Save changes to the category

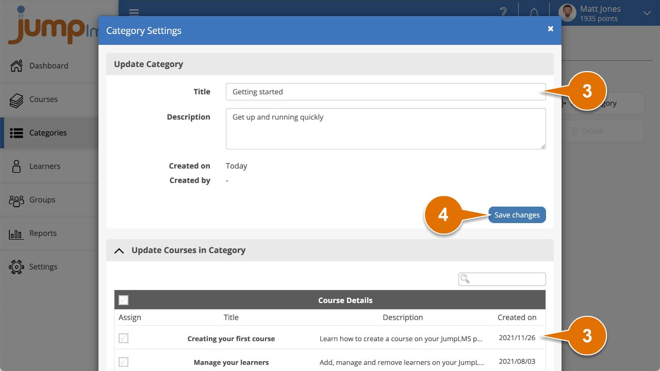pos(517,215)
